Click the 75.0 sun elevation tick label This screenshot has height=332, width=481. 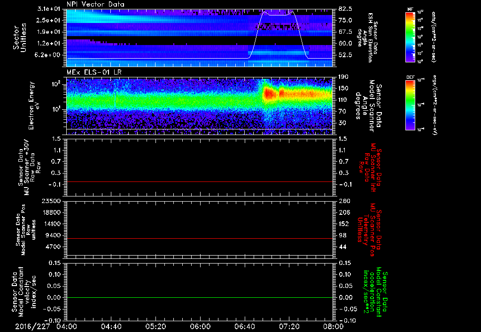(345, 20)
